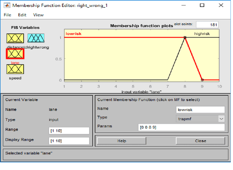The image size is (233, 170).
Task: Open the File menu
Action: point(7,15)
